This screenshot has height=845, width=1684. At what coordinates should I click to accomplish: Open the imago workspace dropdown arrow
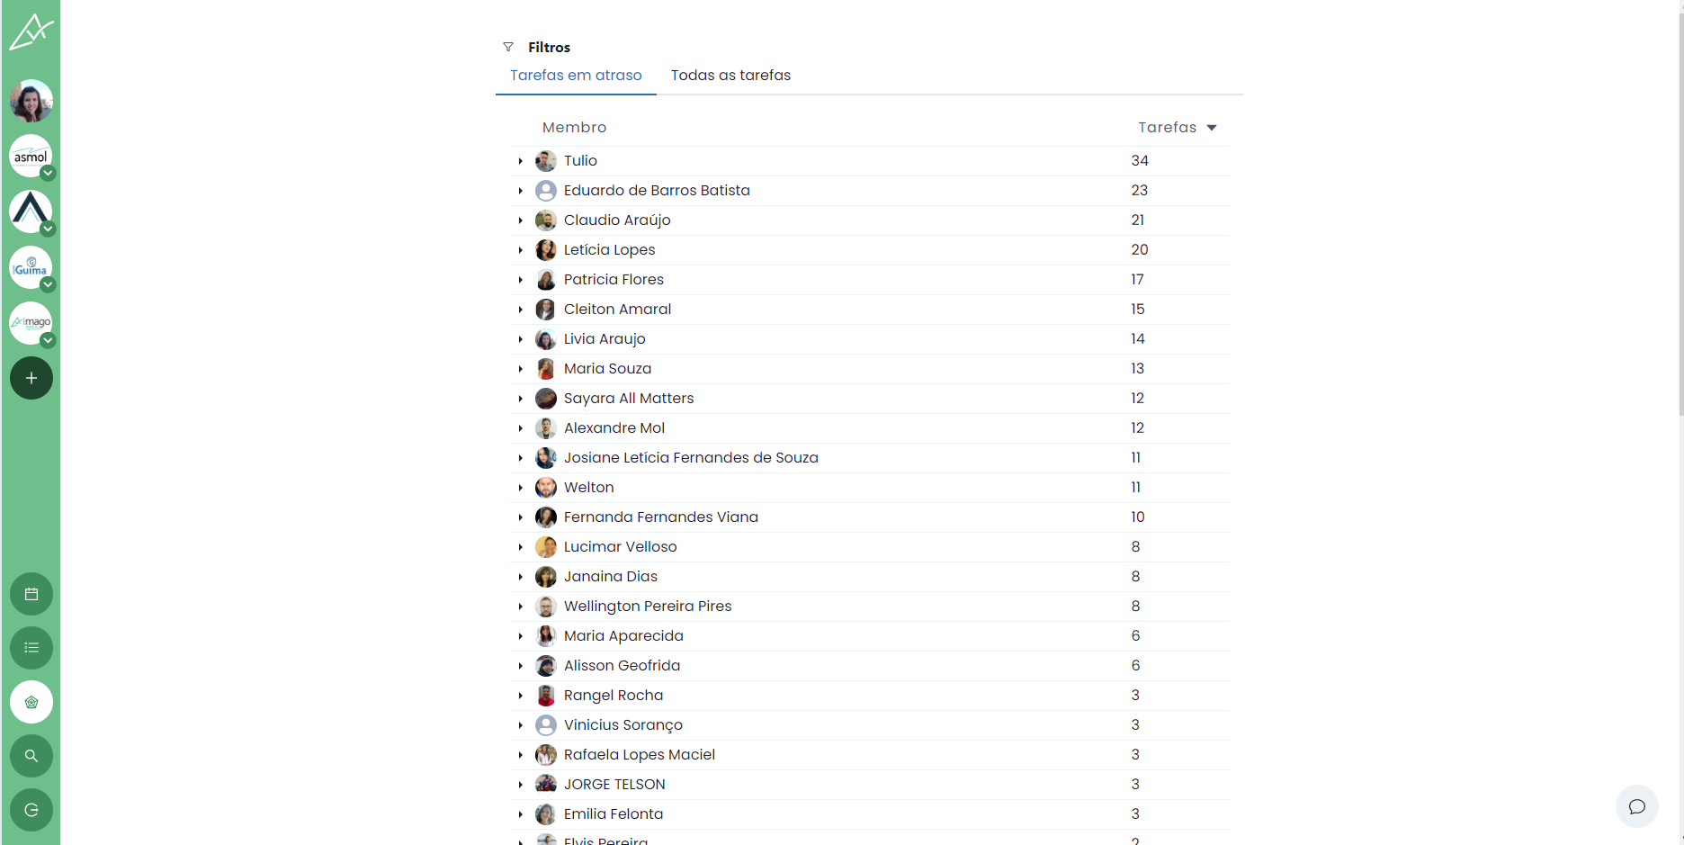pos(49,340)
